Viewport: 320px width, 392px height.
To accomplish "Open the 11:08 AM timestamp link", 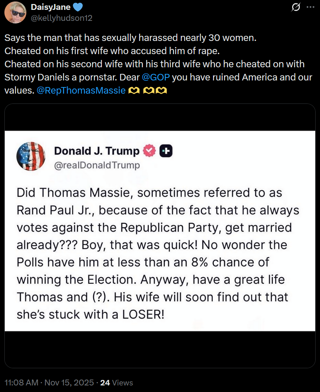I will pos(21,382).
